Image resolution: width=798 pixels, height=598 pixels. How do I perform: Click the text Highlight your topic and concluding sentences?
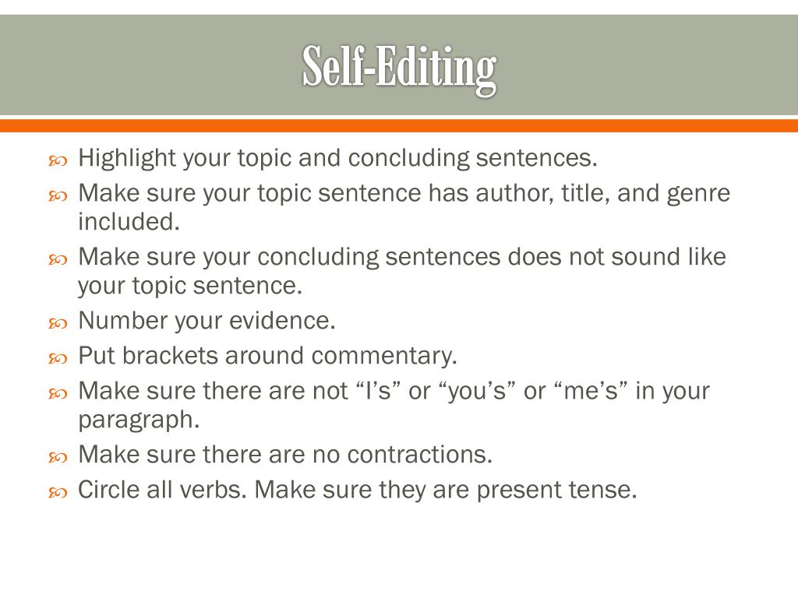pos(337,158)
